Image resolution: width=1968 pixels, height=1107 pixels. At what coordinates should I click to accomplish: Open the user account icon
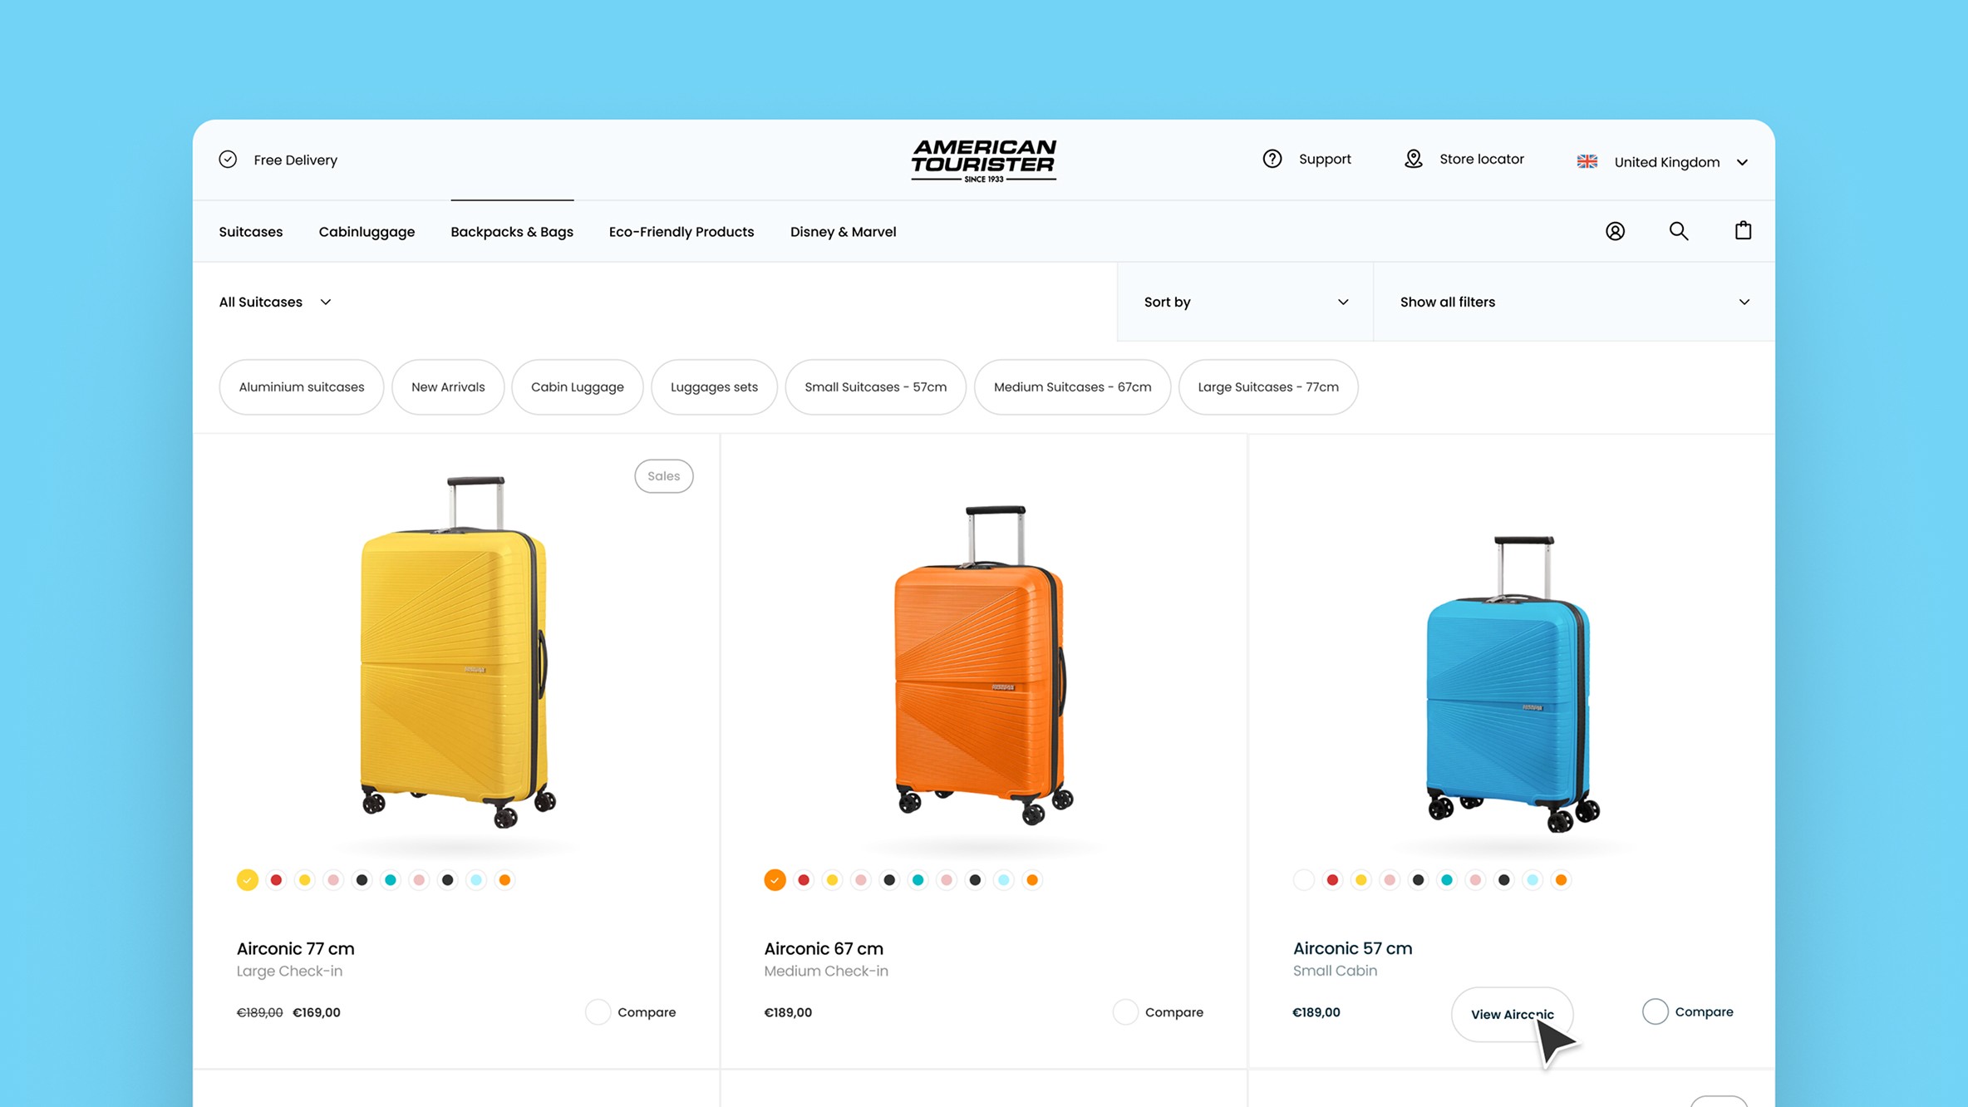(1615, 231)
